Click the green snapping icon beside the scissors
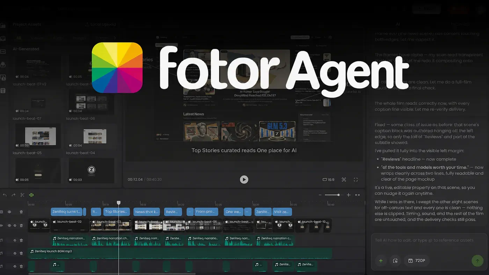489x275 pixels. pyautogui.click(x=31, y=195)
